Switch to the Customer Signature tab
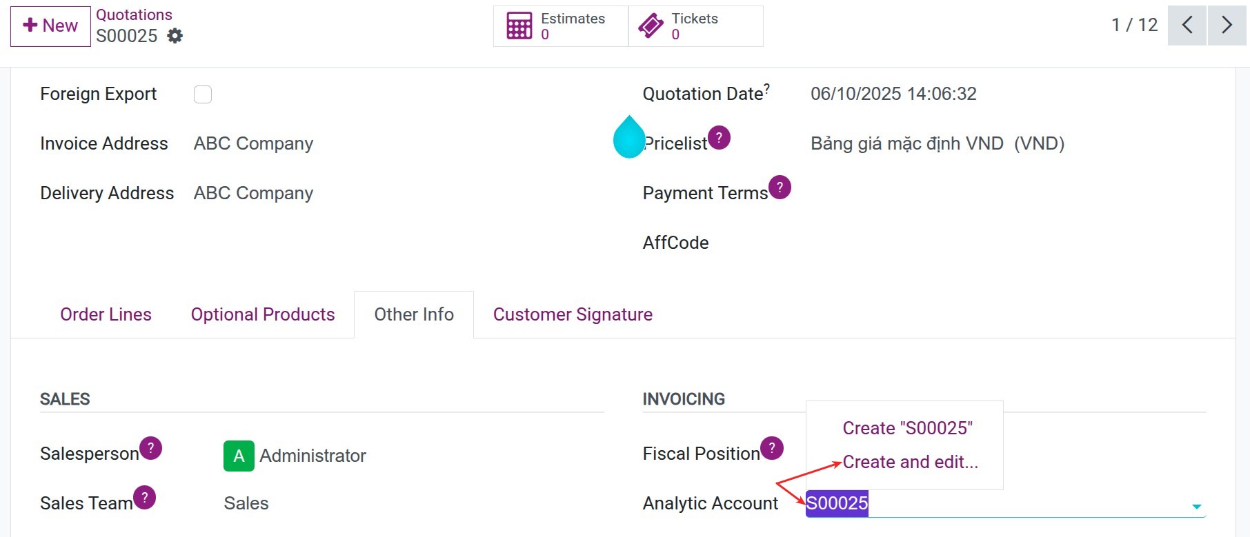Screen dimensions: 1250x537 coord(573,314)
